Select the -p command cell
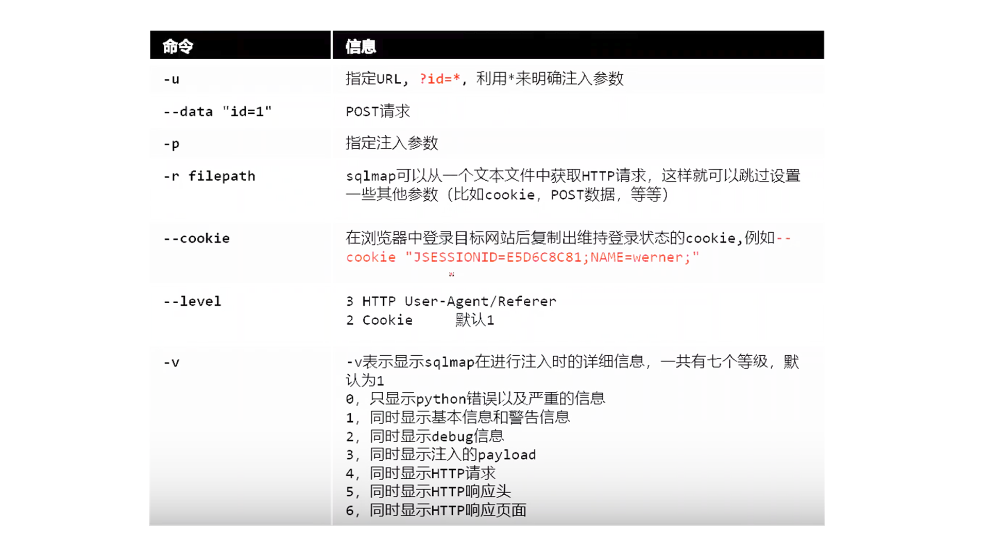The image size is (989, 556). 240,143
